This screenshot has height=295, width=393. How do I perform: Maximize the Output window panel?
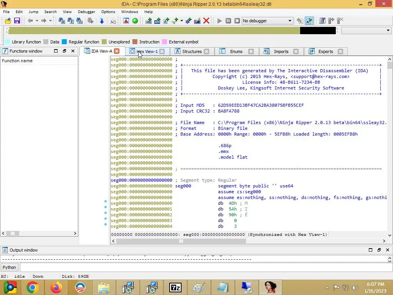[x=370, y=250]
